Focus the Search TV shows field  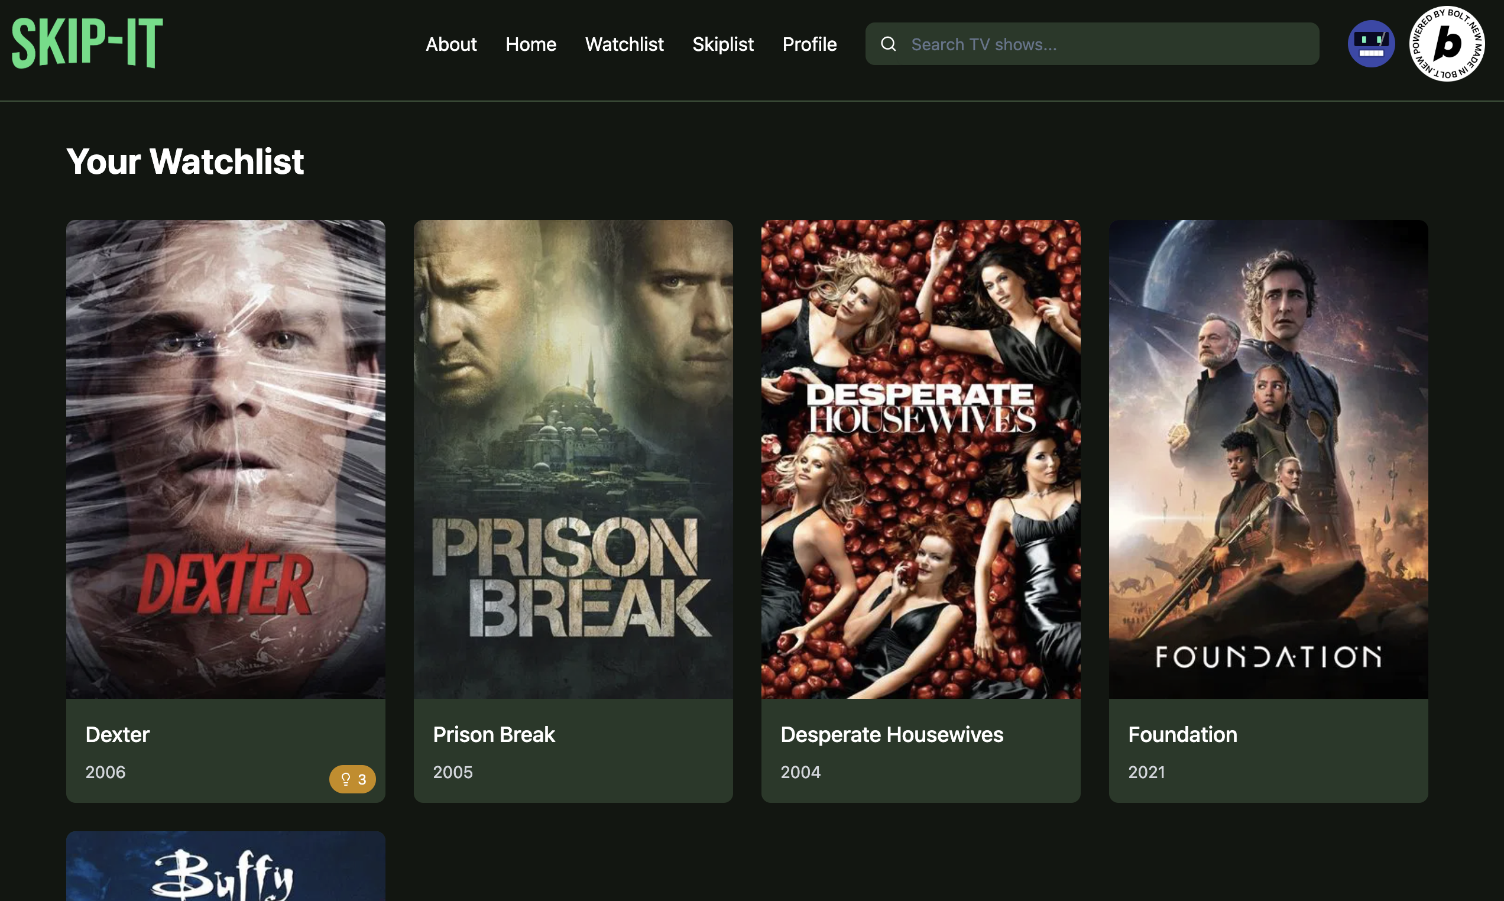(1092, 44)
